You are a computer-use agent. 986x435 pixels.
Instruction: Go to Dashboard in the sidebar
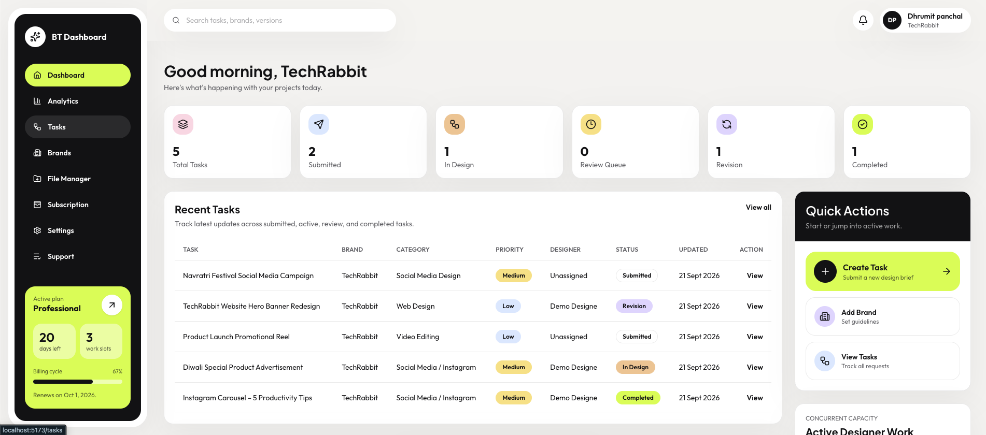tap(78, 75)
